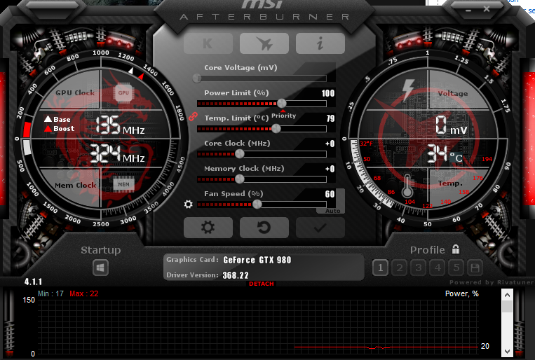Toggle the power-temp link chain icon
The height and width of the screenshot is (360, 535).
[193, 116]
